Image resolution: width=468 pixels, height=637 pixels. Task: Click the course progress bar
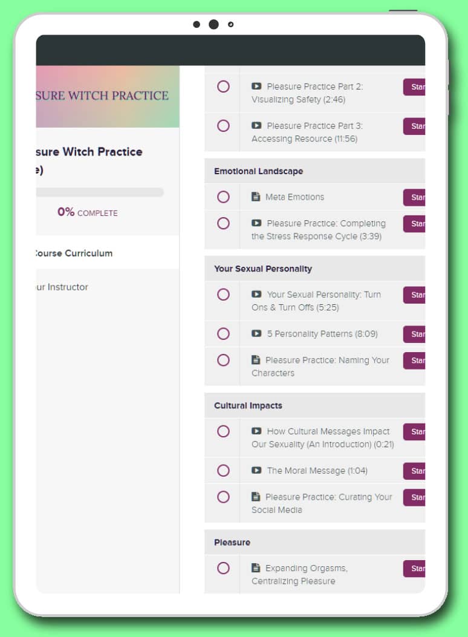[100, 192]
